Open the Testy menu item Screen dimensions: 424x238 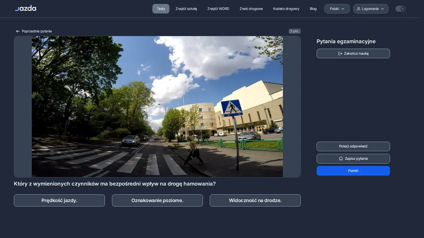[x=161, y=9]
